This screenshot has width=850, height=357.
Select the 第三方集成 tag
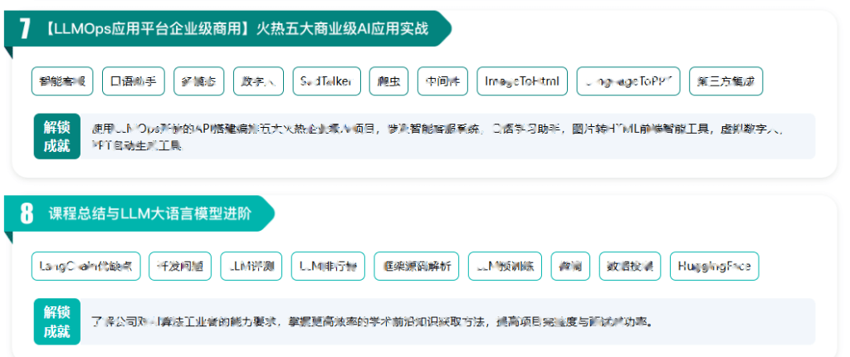725,81
